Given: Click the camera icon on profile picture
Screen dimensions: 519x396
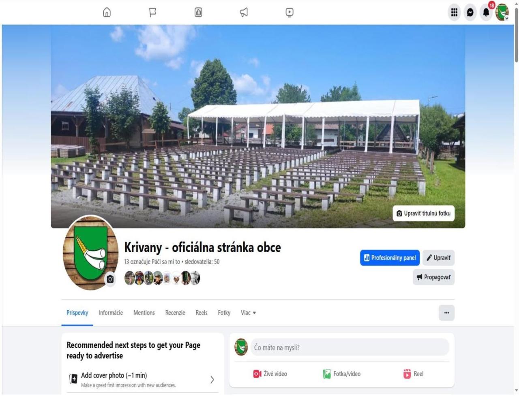Looking at the screenshot, I should 110,279.
